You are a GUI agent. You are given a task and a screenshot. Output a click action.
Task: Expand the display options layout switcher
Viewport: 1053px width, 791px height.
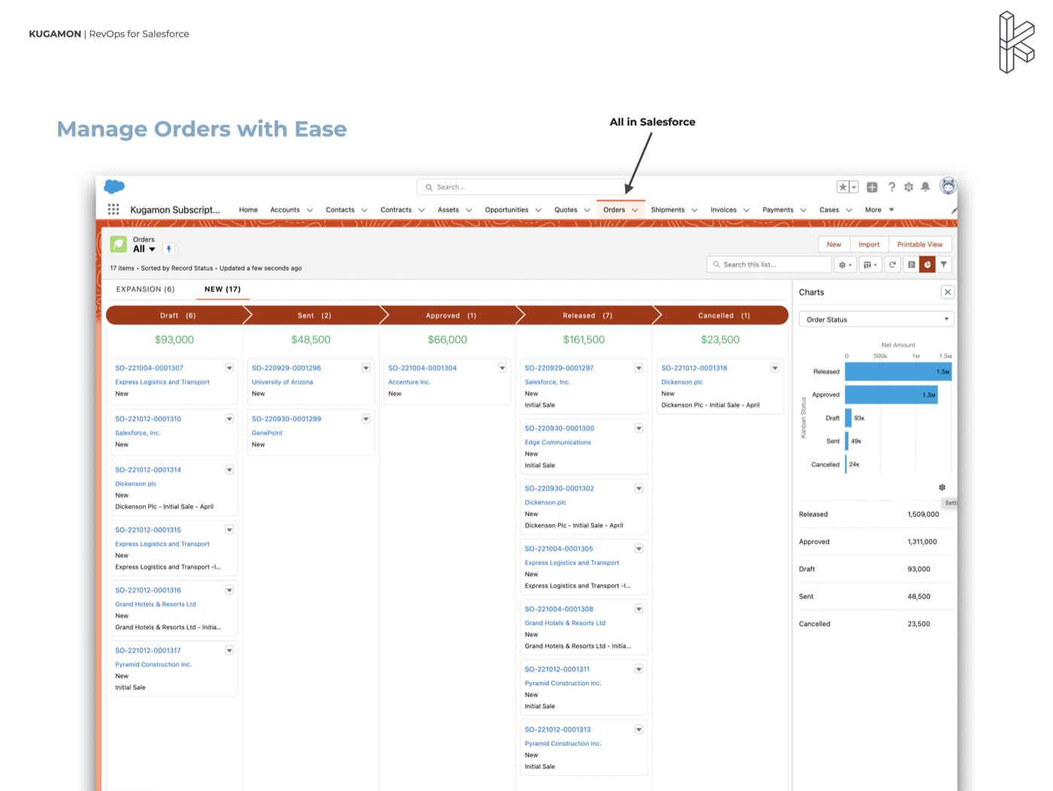869,264
